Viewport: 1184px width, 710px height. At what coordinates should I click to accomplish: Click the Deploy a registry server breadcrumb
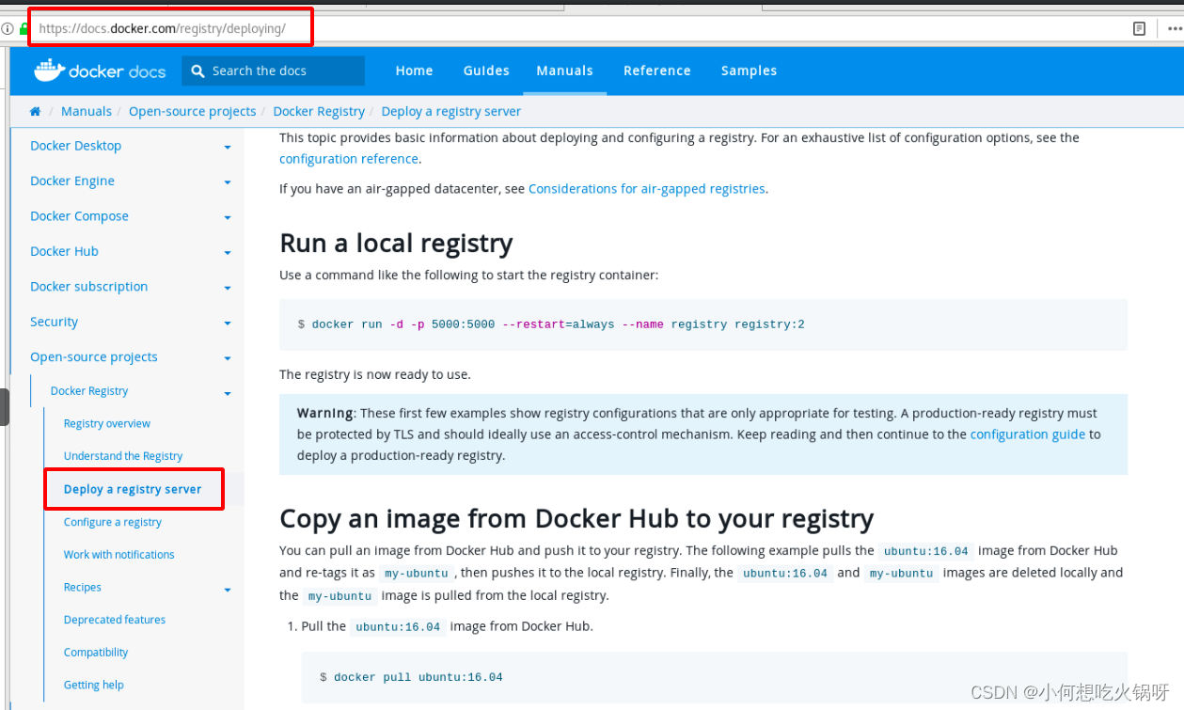[450, 111]
